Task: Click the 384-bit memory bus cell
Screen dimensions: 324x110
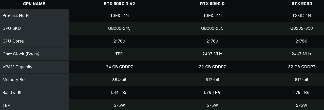Action: 119,80
